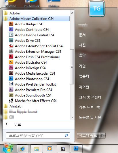This screenshot has width=118, height=153.
Task: Open 음악 from the right pane
Action: [82, 55]
